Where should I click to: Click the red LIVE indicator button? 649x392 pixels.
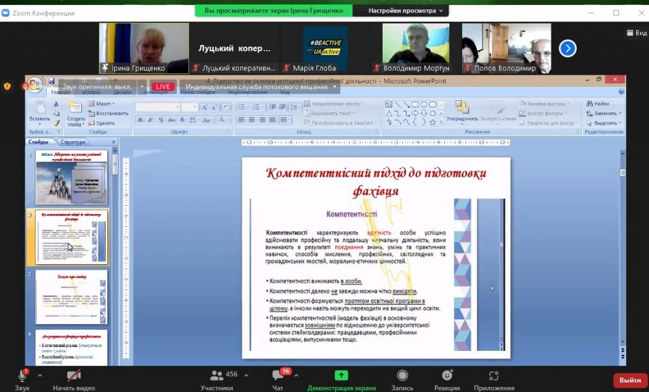(x=163, y=87)
